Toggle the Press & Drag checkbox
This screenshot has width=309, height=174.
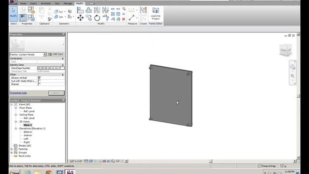coord(260,166)
